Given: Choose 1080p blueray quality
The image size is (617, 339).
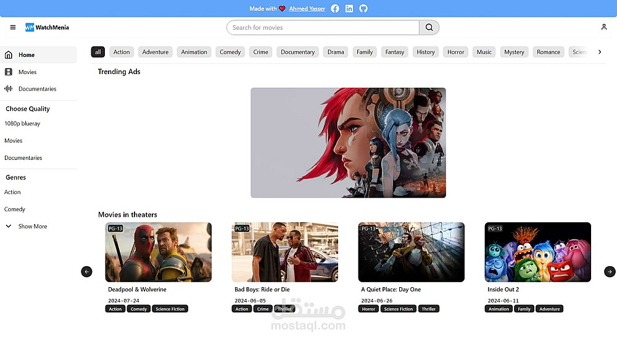Looking at the screenshot, I should pyautogui.click(x=22, y=123).
